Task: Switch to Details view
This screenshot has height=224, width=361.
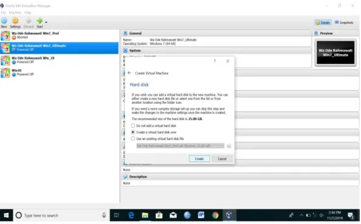Action: click(x=323, y=22)
